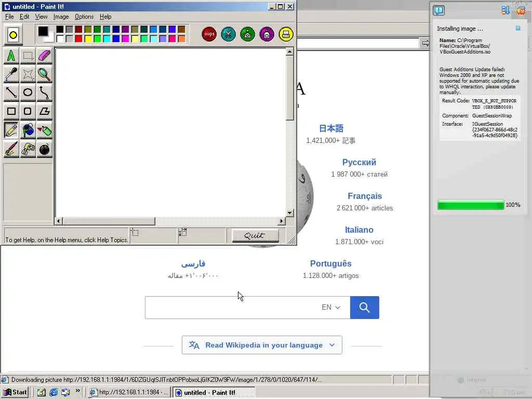532x399 pixels.
Task: Select the Text tool with green A
Action: click(11, 56)
